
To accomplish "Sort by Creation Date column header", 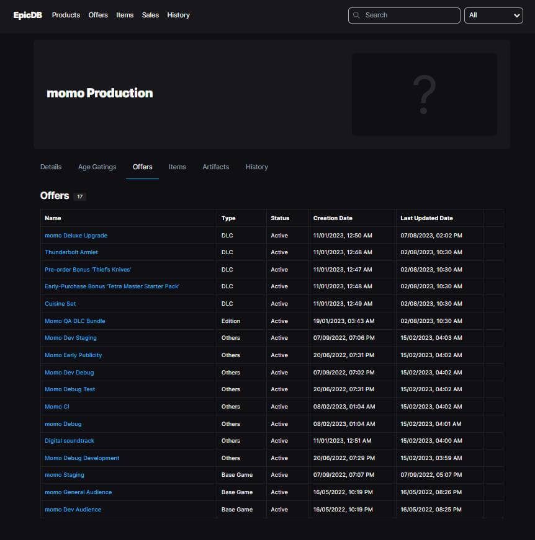I will [x=333, y=218].
